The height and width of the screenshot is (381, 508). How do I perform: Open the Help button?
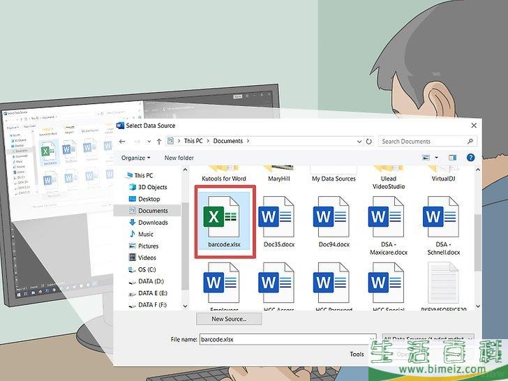pos(470,158)
